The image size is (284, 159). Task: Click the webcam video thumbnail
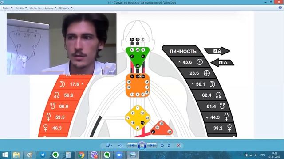click(x=62, y=44)
